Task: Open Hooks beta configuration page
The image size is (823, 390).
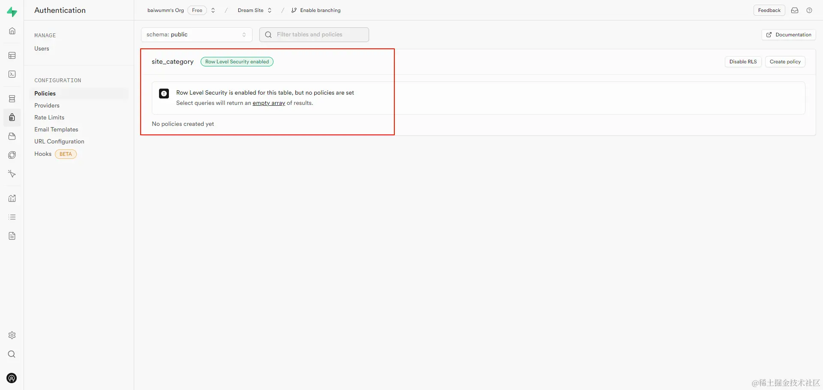Action: (x=43, y=154)
